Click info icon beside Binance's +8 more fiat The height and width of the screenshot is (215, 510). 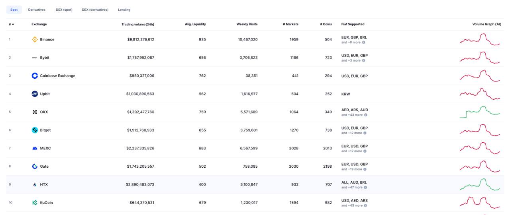363,43
